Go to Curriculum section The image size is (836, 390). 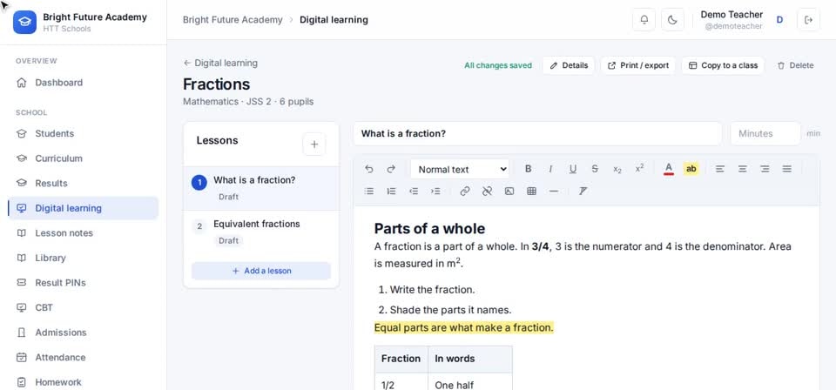(84, 158)
